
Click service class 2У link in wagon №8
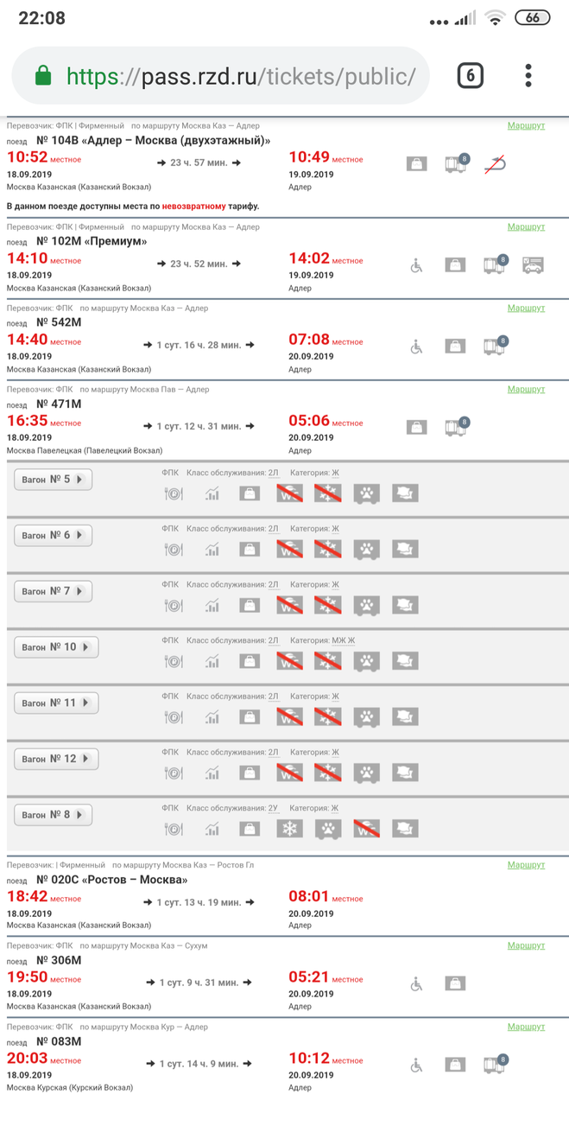tap(273, 808)
